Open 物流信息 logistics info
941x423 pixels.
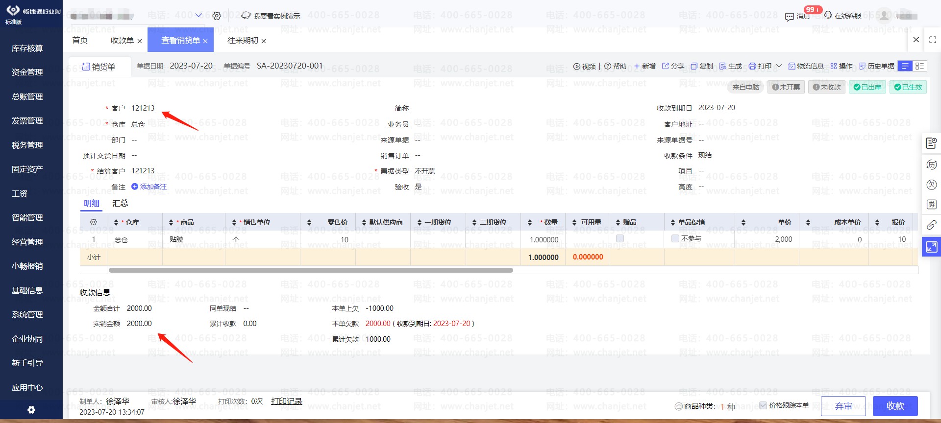click(806, 66)
